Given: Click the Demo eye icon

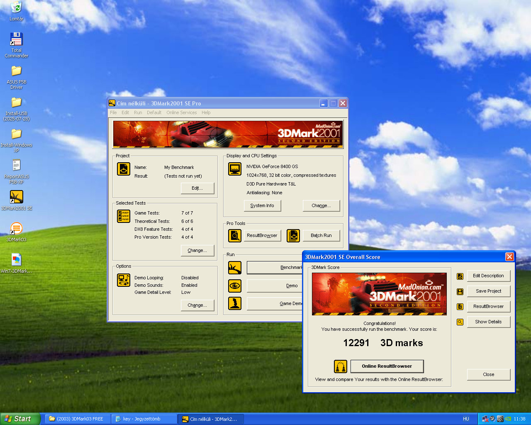Looking at the screenshot, I should 235,286.
